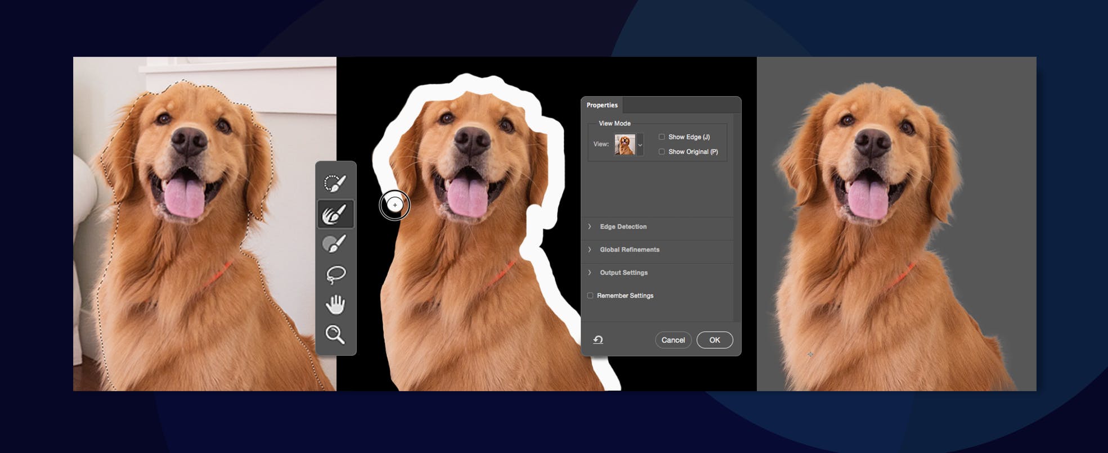Tick the Remember Settings checkbox
Screen dimensions: 1108x453
(x=590, y=296)
